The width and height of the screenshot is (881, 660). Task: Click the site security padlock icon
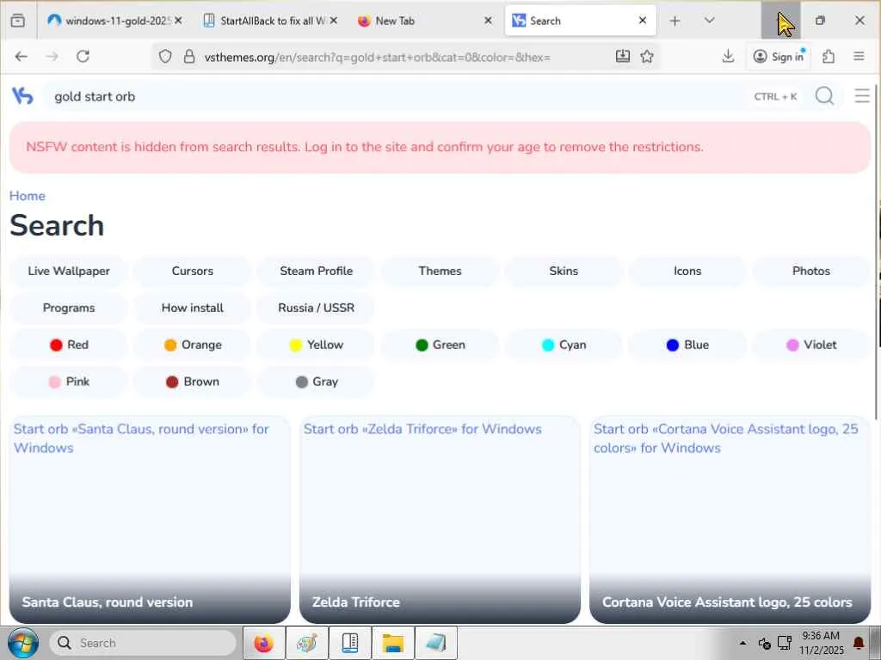click(x=189, y=57)
